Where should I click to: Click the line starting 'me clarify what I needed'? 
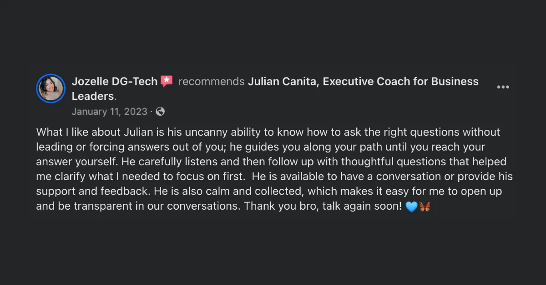(x=274, y=177)
